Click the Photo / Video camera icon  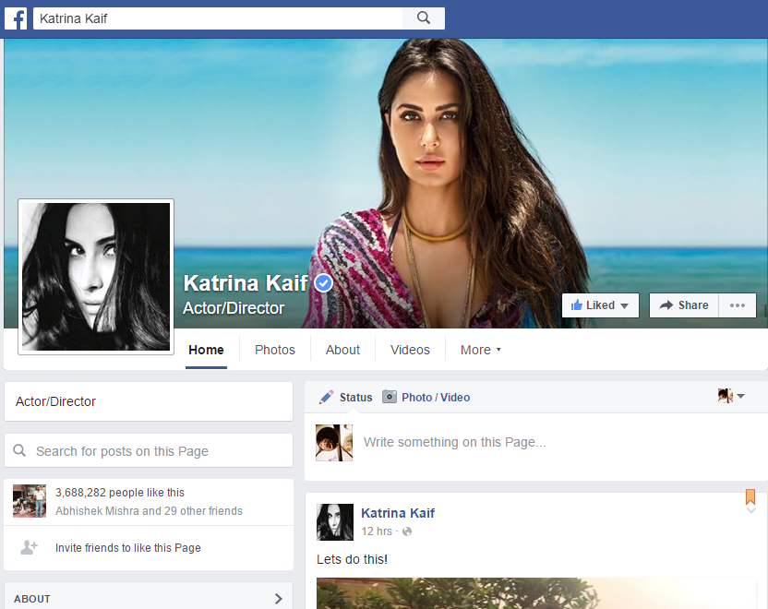[390, 397]
